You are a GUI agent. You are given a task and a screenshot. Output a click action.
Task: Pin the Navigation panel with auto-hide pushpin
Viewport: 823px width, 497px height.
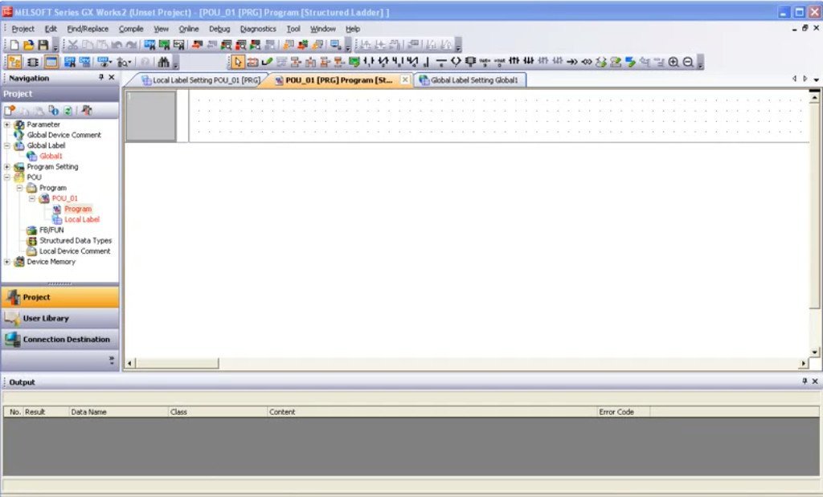101,78
